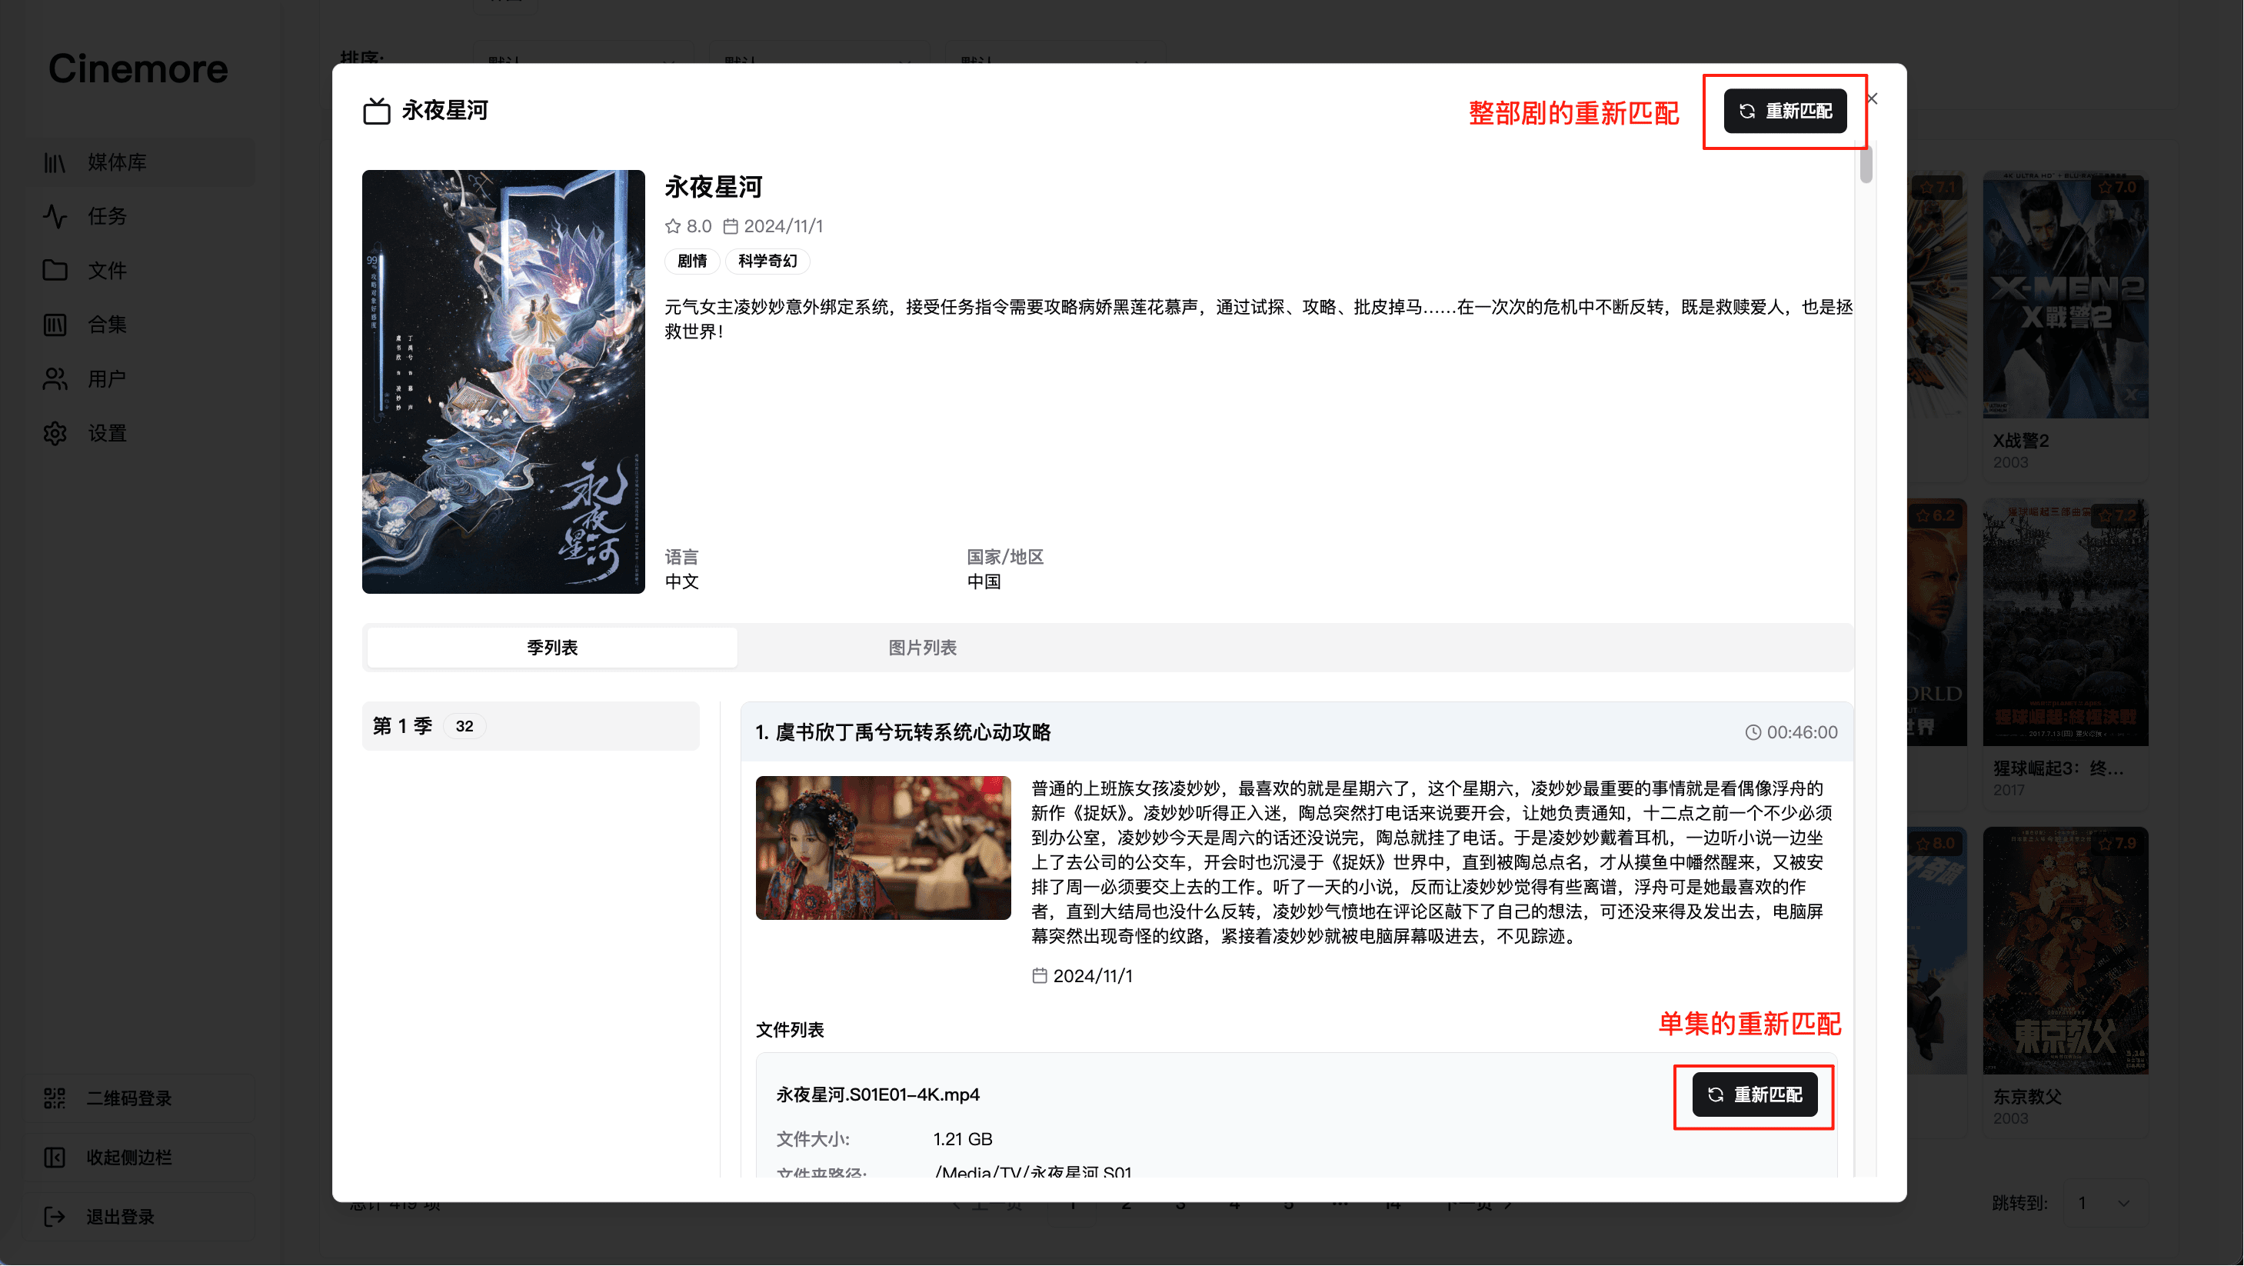Click the episode 1 thumbnail image
This screenshot has height=1266, width=2244.
point(882,848)
